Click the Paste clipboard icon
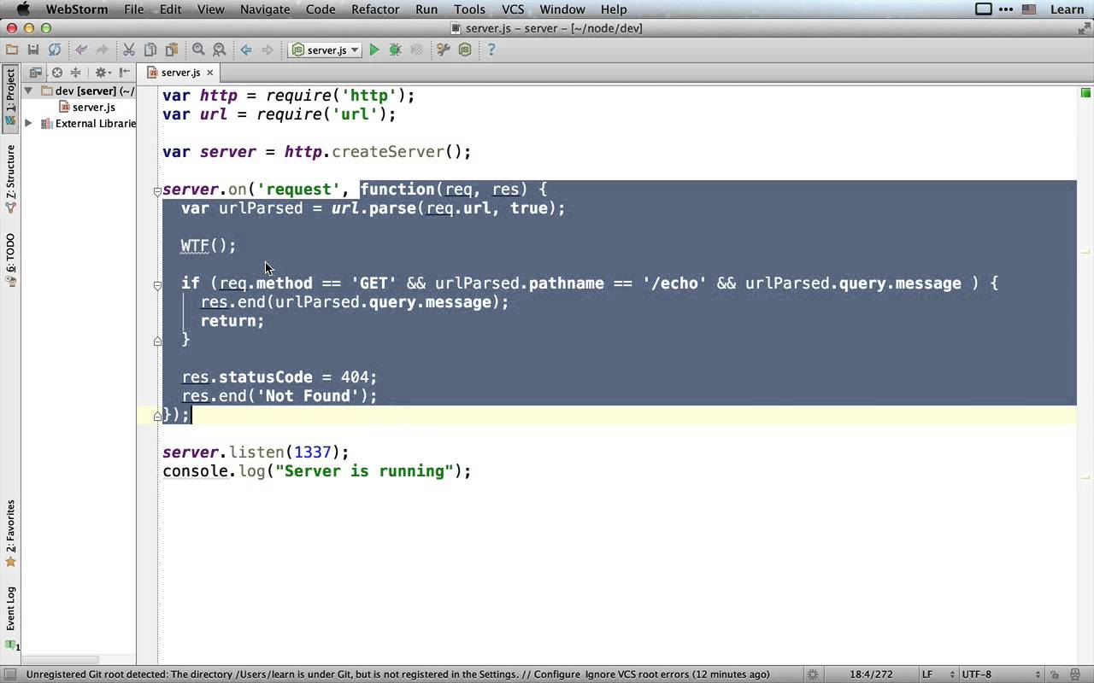The width and height of the screenshot is (1094, 683). (171, 50)
